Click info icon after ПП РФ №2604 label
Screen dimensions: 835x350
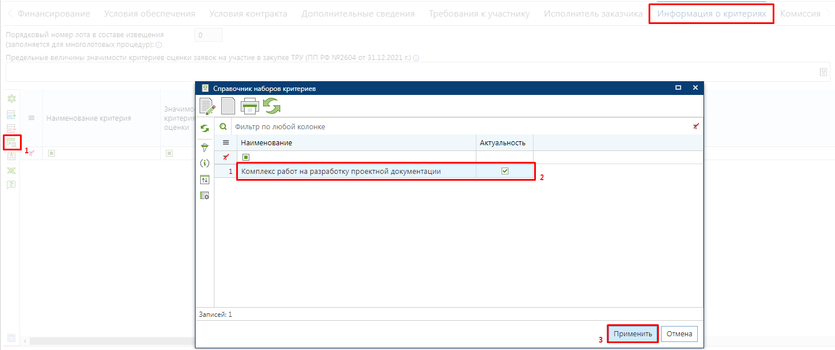[x=416, y=58]
